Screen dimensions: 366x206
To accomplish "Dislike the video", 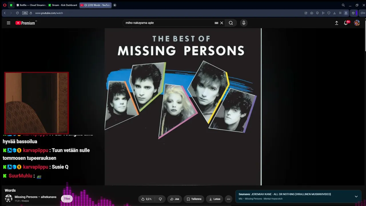I will tap(160, 199).
